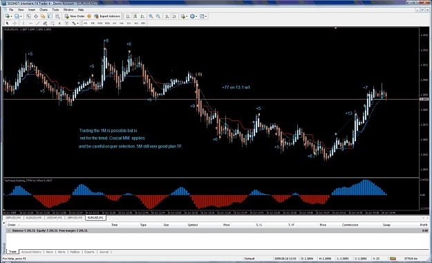432x263 pixels.
Task: Zoom in on the chart
Action: click(x=151, y=17)
